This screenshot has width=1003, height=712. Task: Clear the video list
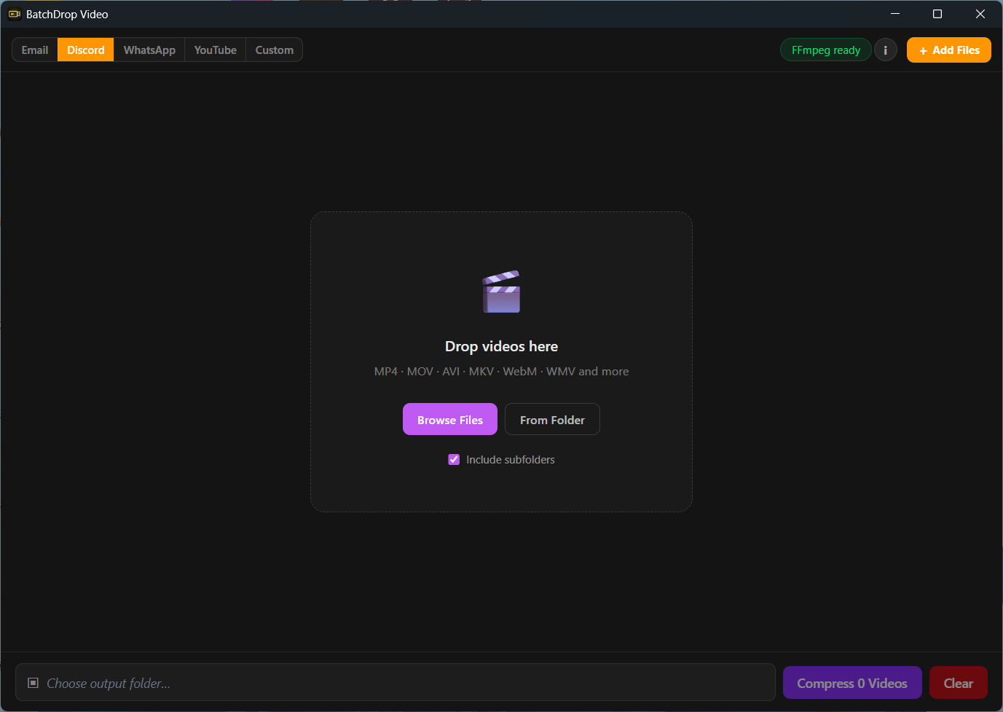tap(959, 683)
